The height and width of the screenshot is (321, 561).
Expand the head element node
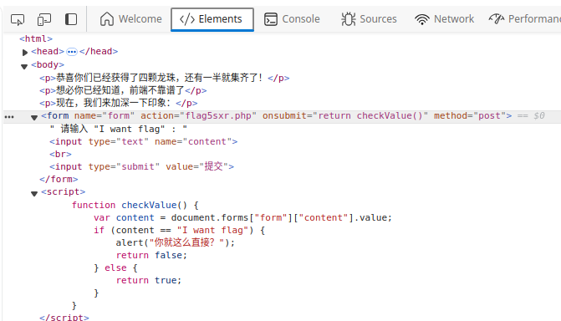25,53
